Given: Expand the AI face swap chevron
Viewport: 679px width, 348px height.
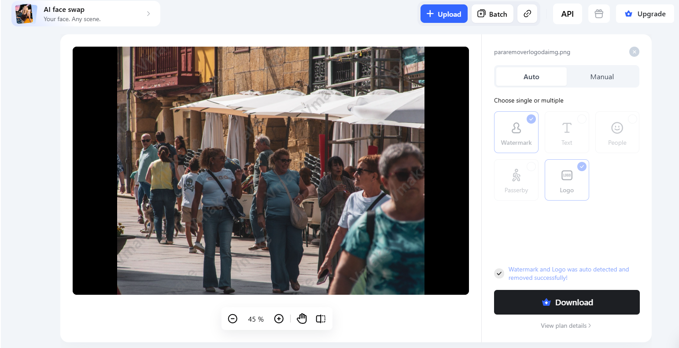Looking at the screenshot, I should coord(148,14).
